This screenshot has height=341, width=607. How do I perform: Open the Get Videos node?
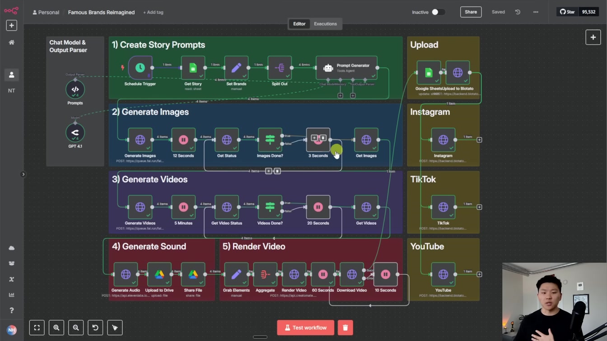[x=366, y=207]
